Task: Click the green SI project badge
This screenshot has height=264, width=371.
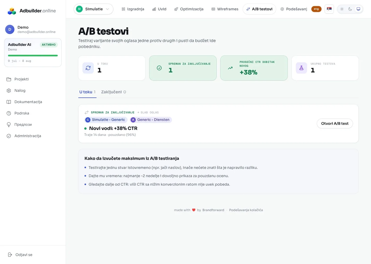Action: pos(79,9)
